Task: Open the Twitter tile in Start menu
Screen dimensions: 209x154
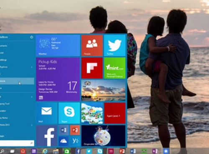Action: [x=115, y=45]
